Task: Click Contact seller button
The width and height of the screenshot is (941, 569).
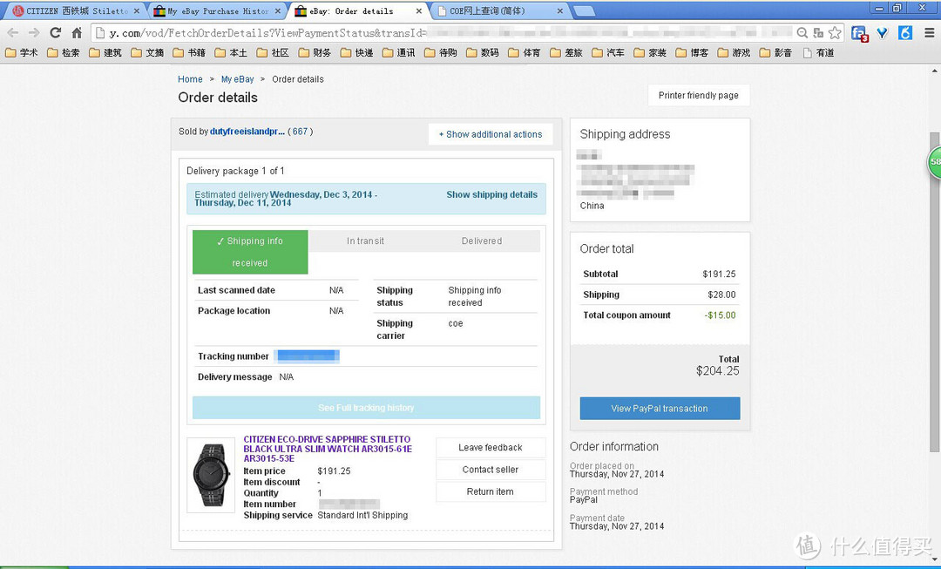Action: click(x=491, y=470)
